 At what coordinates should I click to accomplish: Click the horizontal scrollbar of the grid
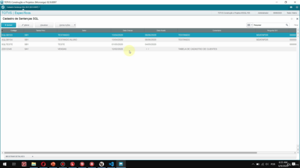130,153
